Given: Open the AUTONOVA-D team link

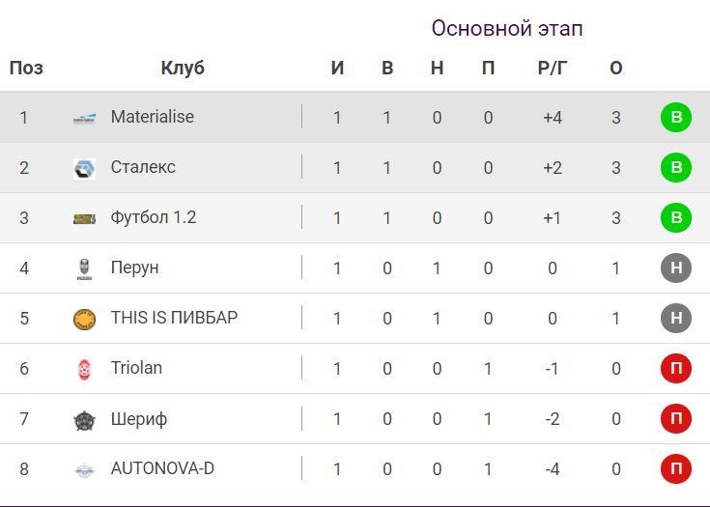Looking at the screenshot, I should coord(162,468).
